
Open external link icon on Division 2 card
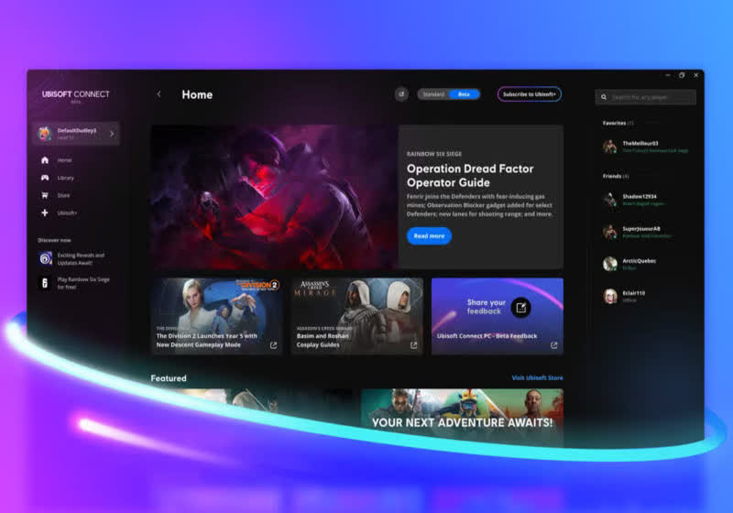[273, 345]
